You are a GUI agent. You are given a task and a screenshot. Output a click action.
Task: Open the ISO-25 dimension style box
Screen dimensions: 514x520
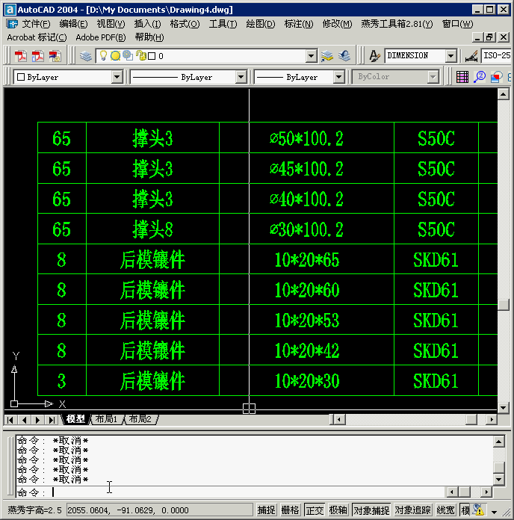tap(496, 56)
